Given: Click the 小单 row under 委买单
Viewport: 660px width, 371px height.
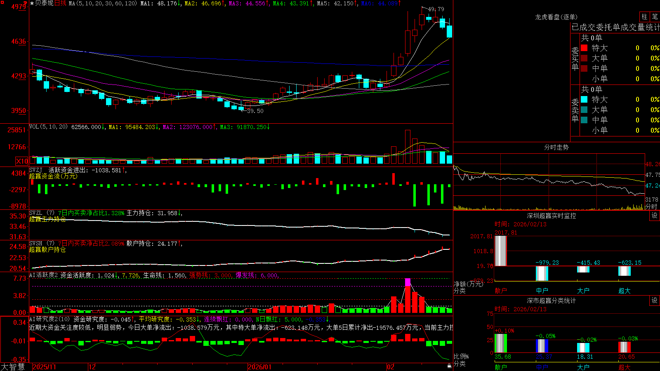Looking at the screenshot, I should tap(620, 79).
